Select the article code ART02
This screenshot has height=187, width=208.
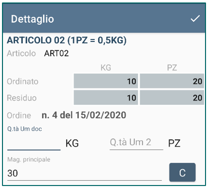click(x=56, y=53)
